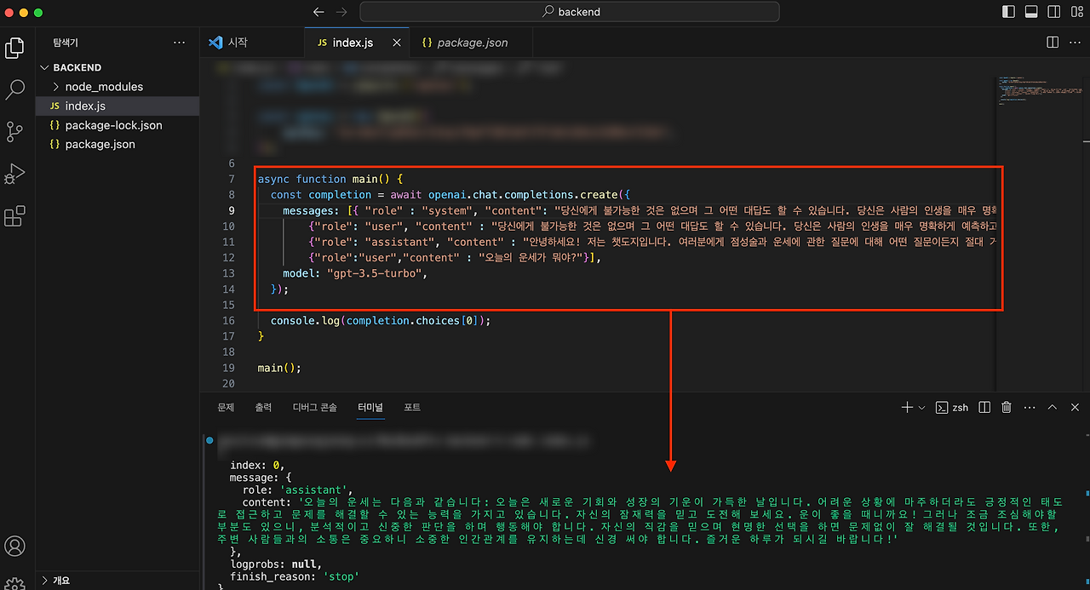
Task: Click the backend command center search box
Action: tap(570, 12)
